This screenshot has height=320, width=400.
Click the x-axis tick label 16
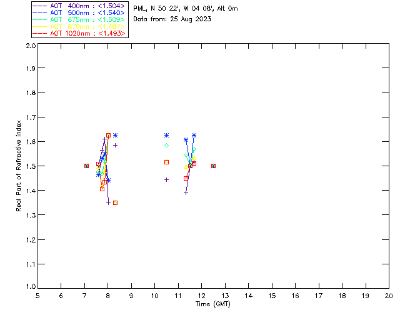coord(296,296)
